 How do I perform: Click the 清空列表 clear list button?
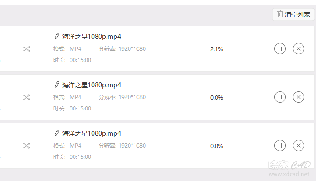point(293,14)
